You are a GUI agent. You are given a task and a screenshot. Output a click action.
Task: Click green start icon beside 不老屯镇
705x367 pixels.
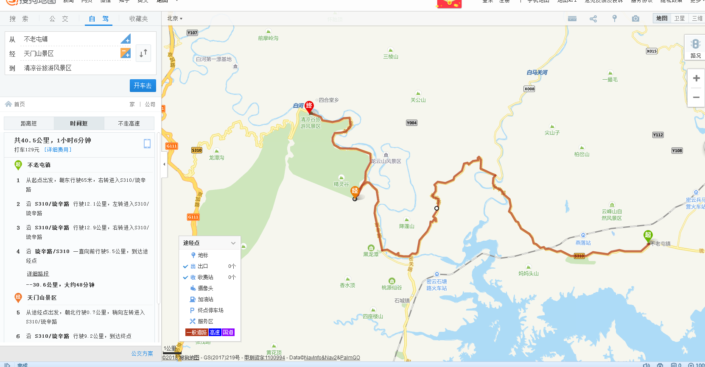[x=18, y=165]
